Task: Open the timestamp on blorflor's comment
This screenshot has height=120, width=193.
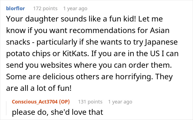Action: click(x=75, y=8)
